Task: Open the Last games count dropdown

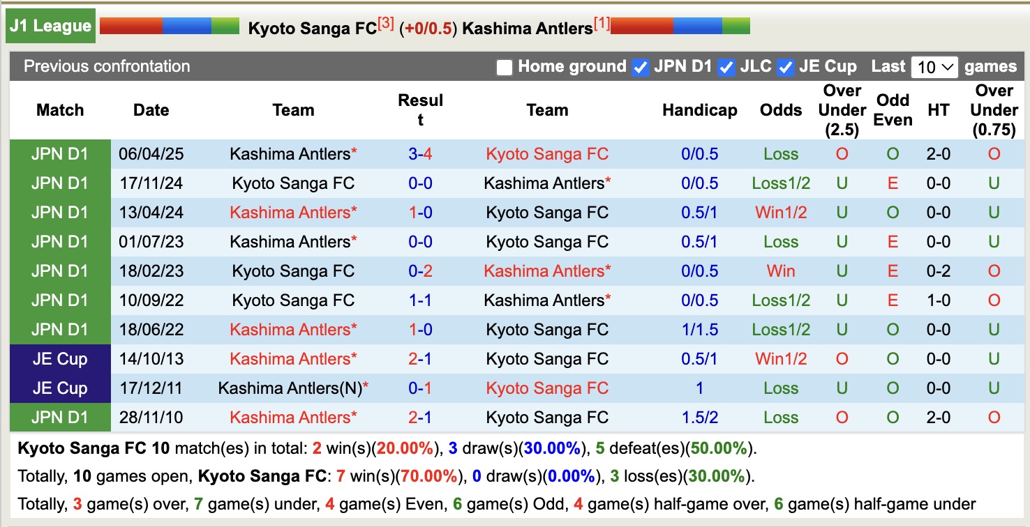Action: pyautogui.click(x=934, y=66)
